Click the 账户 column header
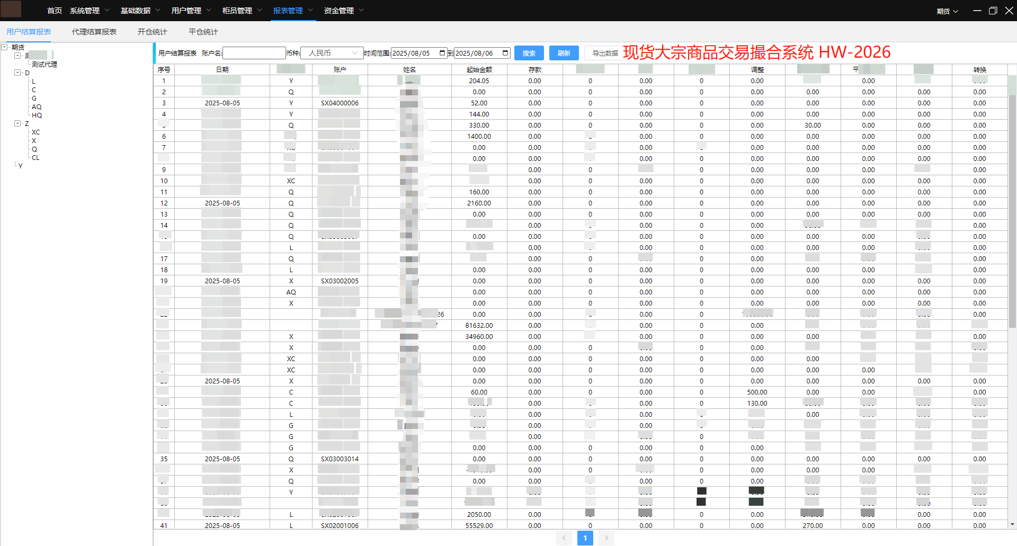The width and height of the screenshot is (1017, 546). [340, 69]
